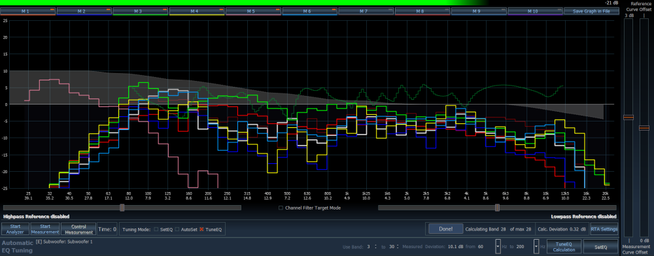Click the TuneEQ Calculation button
The image size is (654, 256).
(564, 247)
